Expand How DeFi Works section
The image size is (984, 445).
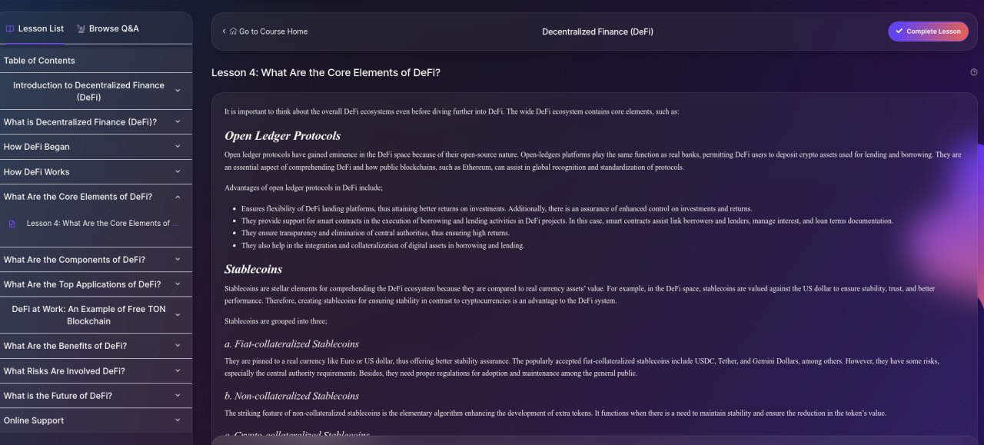[x=178, y=172]
